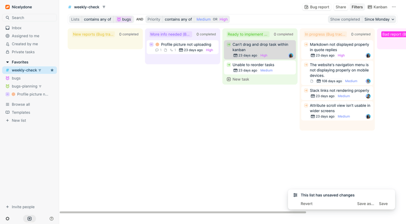Click the orange emoji on Profile picture not uploading
406x224 pixels.
(157, 45)
